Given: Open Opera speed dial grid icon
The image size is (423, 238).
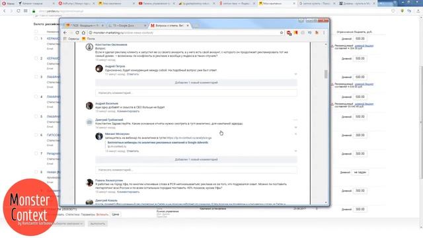Looking at the screenshot, I should (25, 11).
